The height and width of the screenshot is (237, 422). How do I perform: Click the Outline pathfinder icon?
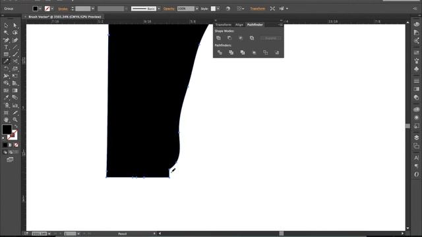(265, 53)
